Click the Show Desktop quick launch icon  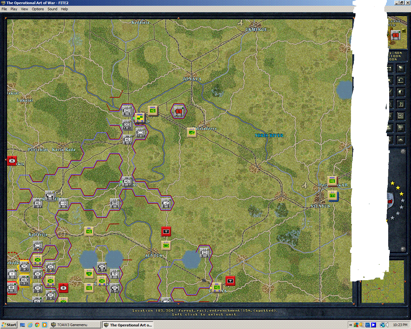click(22, 325)
